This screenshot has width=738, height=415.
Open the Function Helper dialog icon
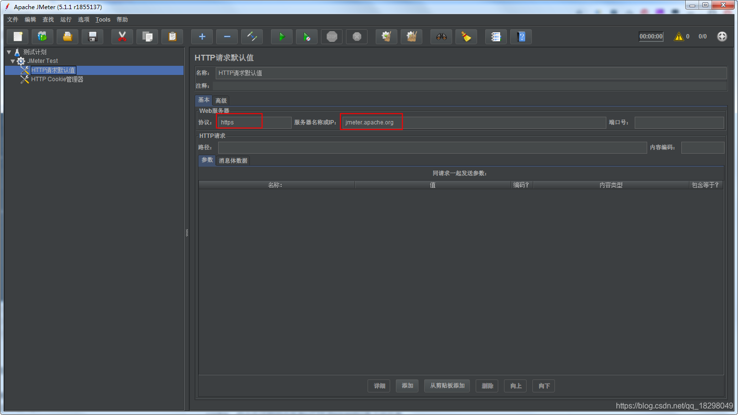[496, 37]
